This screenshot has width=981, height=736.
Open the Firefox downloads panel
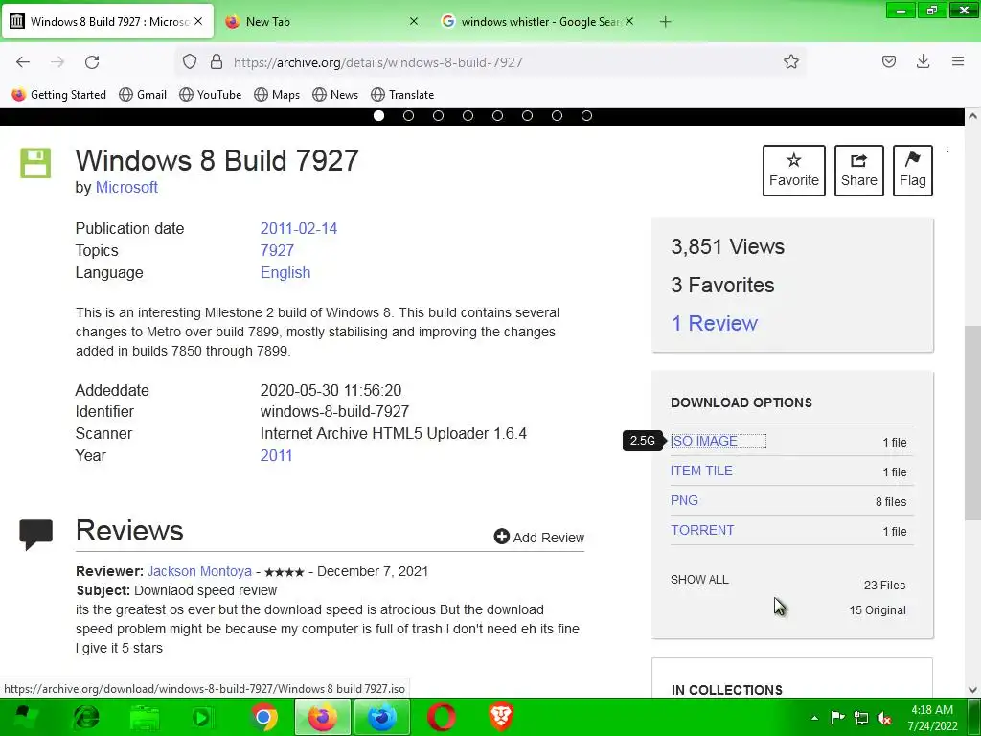(x=923, y=61)
